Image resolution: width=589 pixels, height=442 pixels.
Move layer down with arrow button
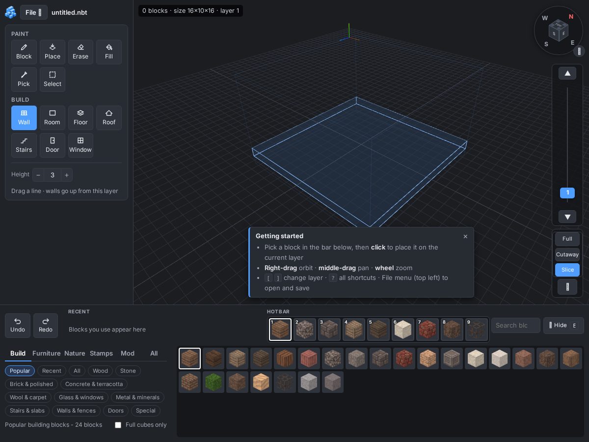click(567, 217)
